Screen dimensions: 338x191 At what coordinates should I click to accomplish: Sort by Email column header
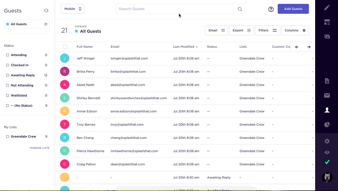[115, 47]
